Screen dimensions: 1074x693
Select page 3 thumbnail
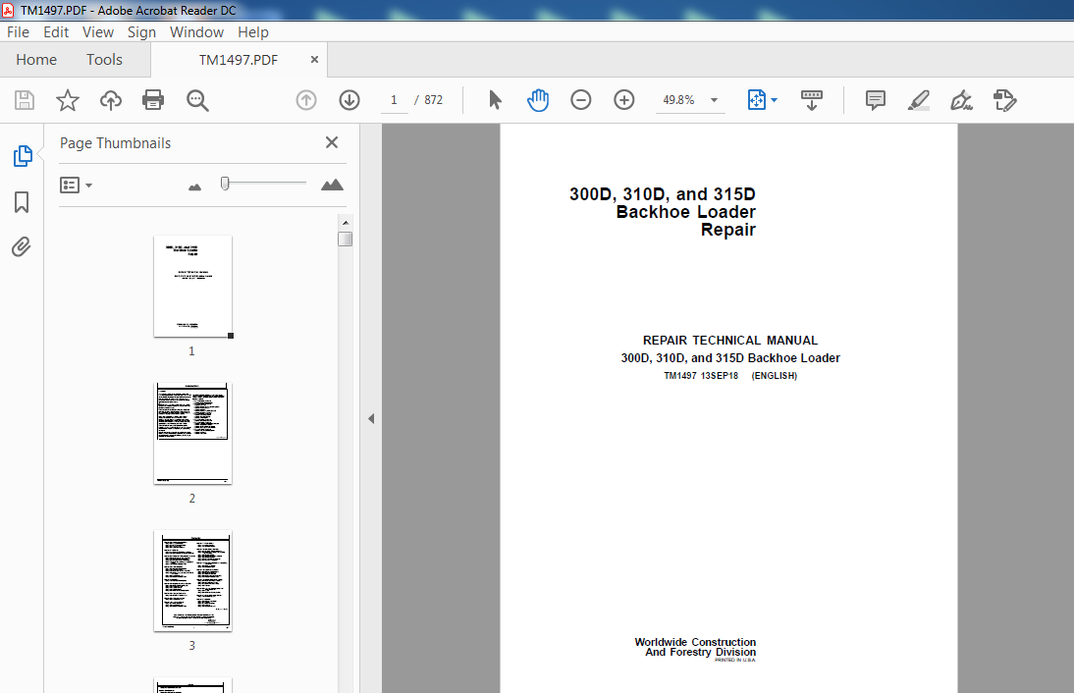(x=192, y=581)
